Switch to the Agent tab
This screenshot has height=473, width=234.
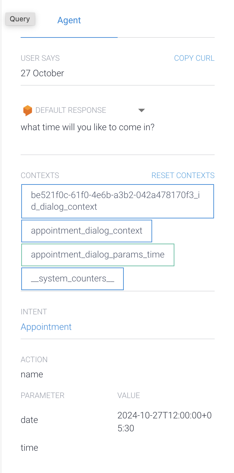click(69, 20)
